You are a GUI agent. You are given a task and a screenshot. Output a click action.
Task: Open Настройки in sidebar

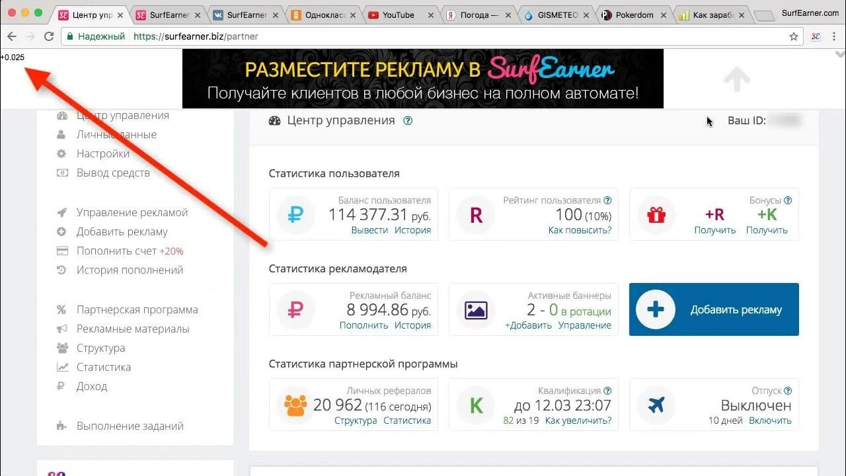102,154
